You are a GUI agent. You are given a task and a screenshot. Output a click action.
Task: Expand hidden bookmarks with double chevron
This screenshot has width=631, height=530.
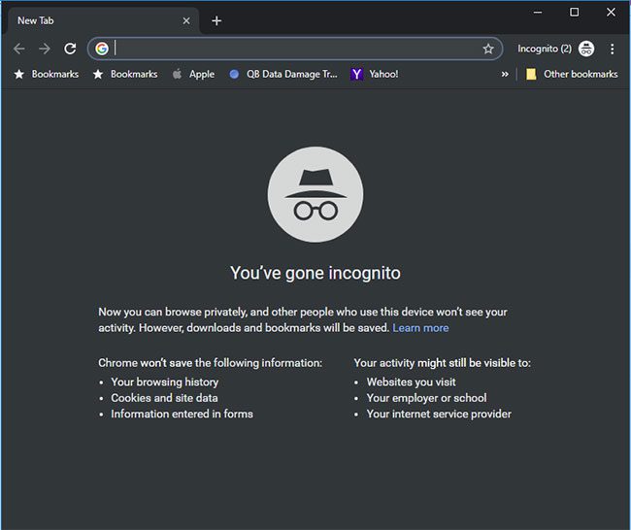coord(505,74)
